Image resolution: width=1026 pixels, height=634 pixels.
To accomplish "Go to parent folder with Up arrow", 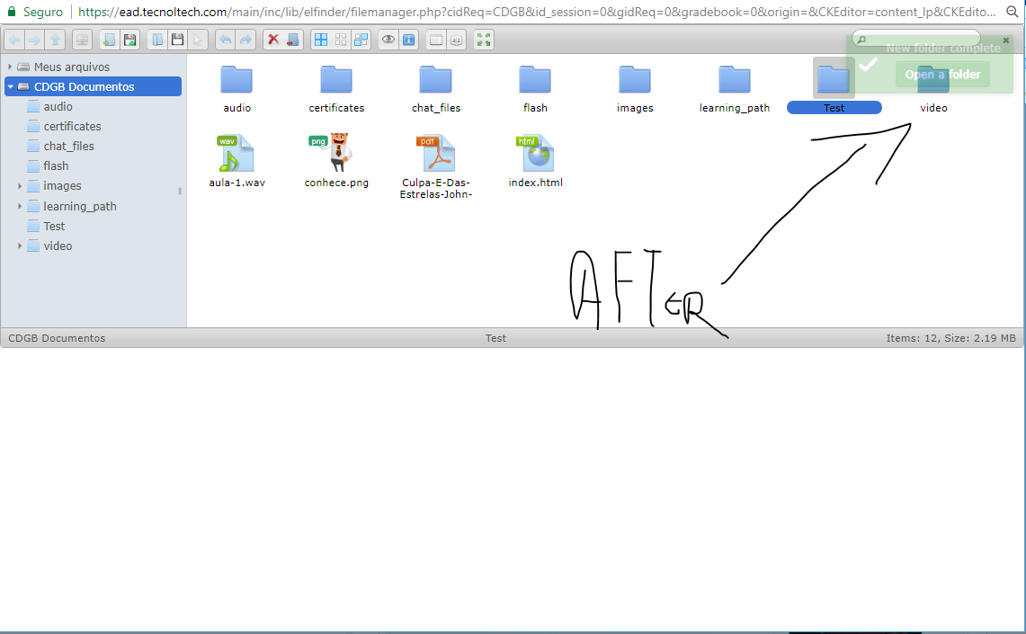I will (56, 40).
